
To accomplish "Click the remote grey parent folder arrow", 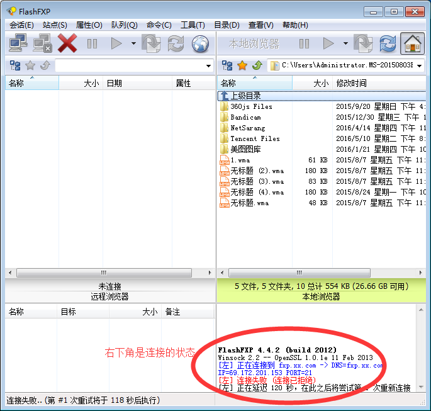I will coord(45,65).
